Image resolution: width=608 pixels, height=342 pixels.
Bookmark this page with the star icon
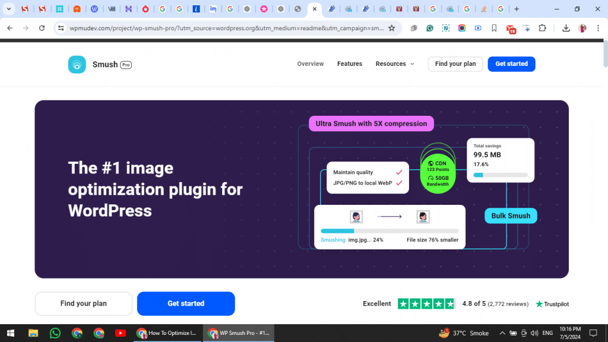(392, 28)
